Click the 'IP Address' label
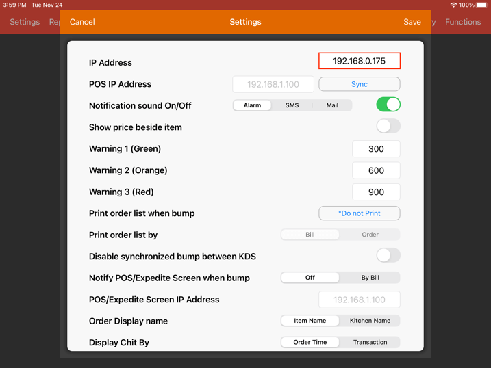The height and width of the screenshot is (368, 491). [110, 62]
